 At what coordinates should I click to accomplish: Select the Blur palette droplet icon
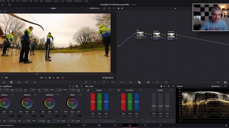pyautogui.click(x=139, y=82)
